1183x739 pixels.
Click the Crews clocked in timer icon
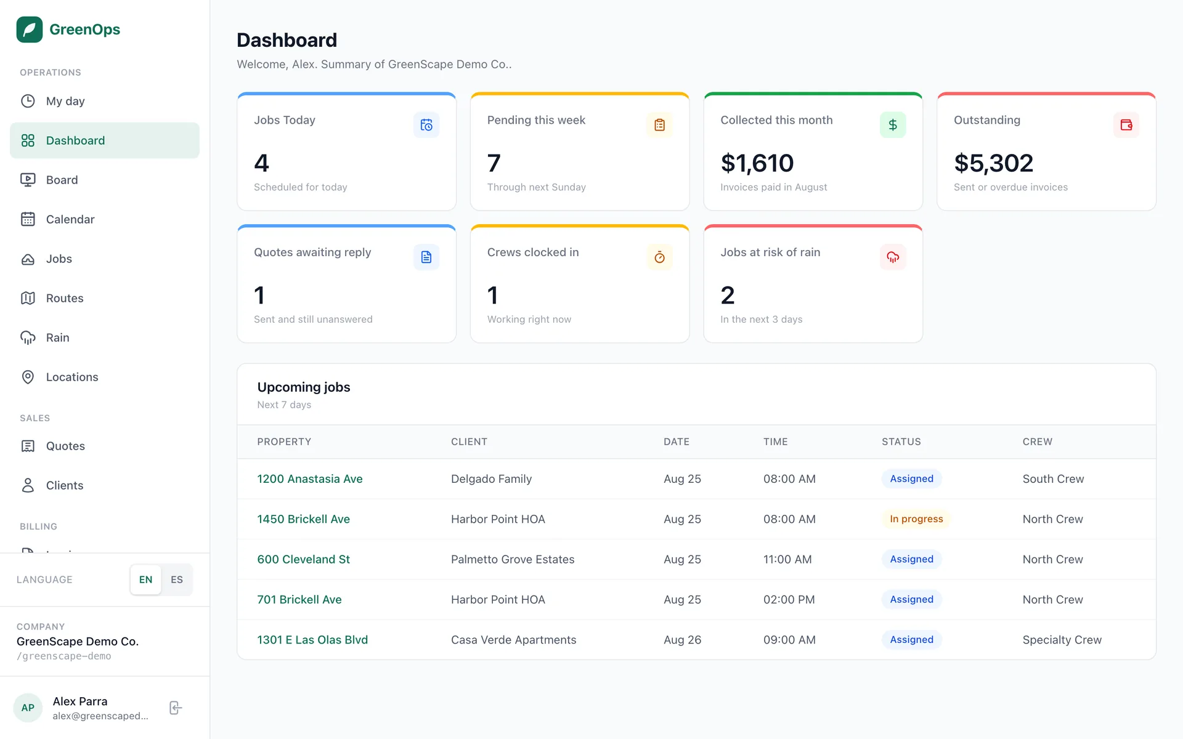pyautogui.click(x=659, y=257)
